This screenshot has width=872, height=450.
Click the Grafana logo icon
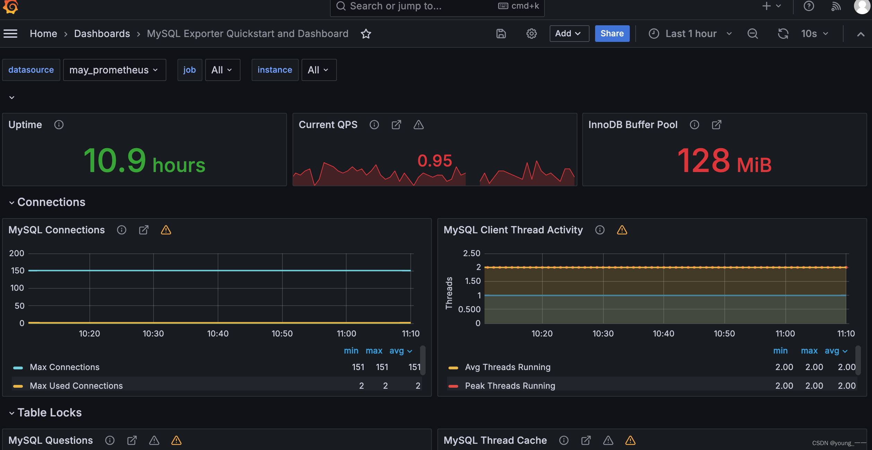pos(10,6)
